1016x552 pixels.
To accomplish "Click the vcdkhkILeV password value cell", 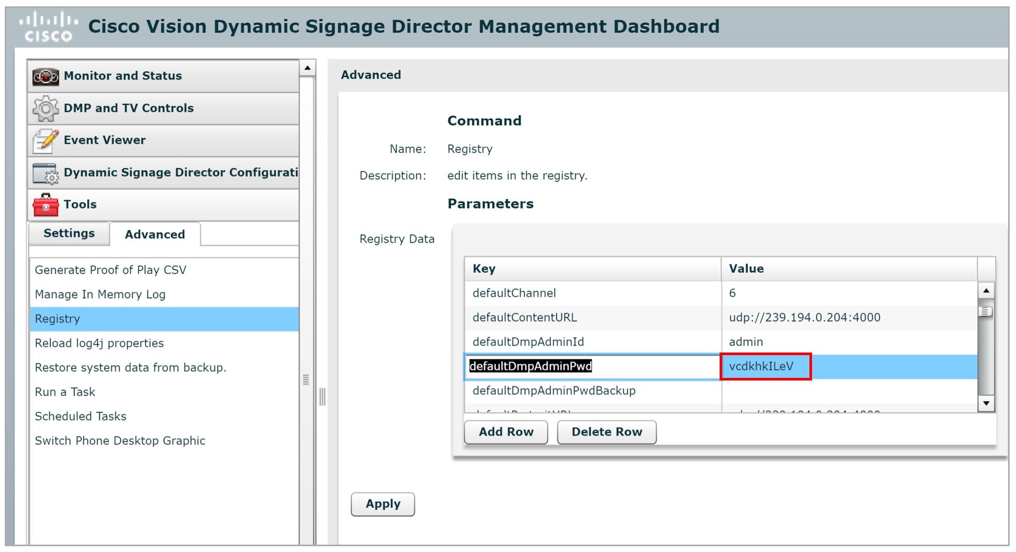I will [849, 367].
